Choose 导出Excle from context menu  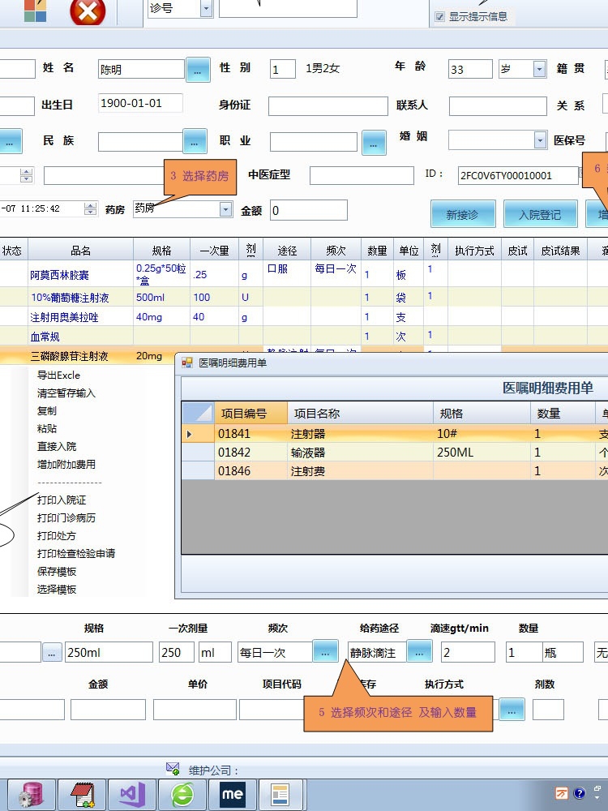58,375
